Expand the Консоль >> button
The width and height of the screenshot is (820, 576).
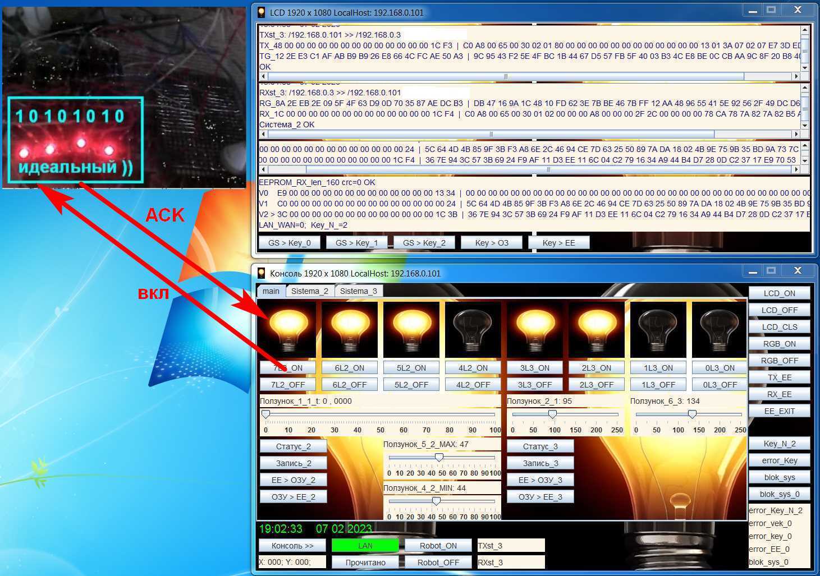pos(292,546)
